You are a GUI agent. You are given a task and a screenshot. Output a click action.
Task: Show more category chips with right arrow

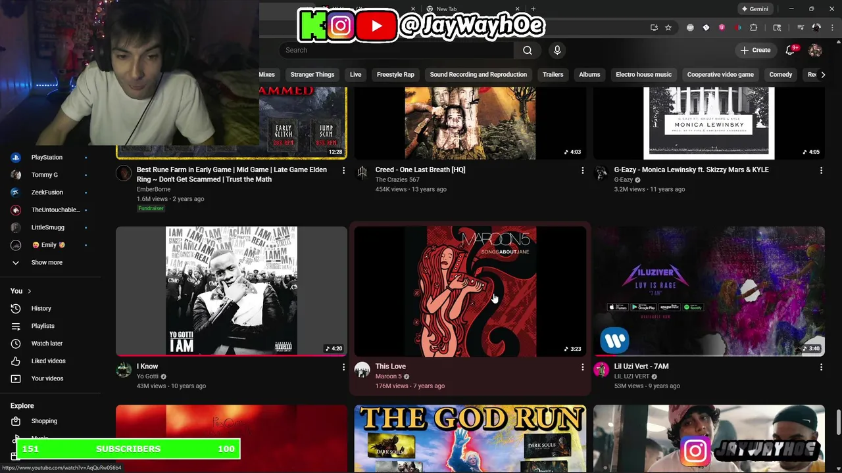click(823, 75)
